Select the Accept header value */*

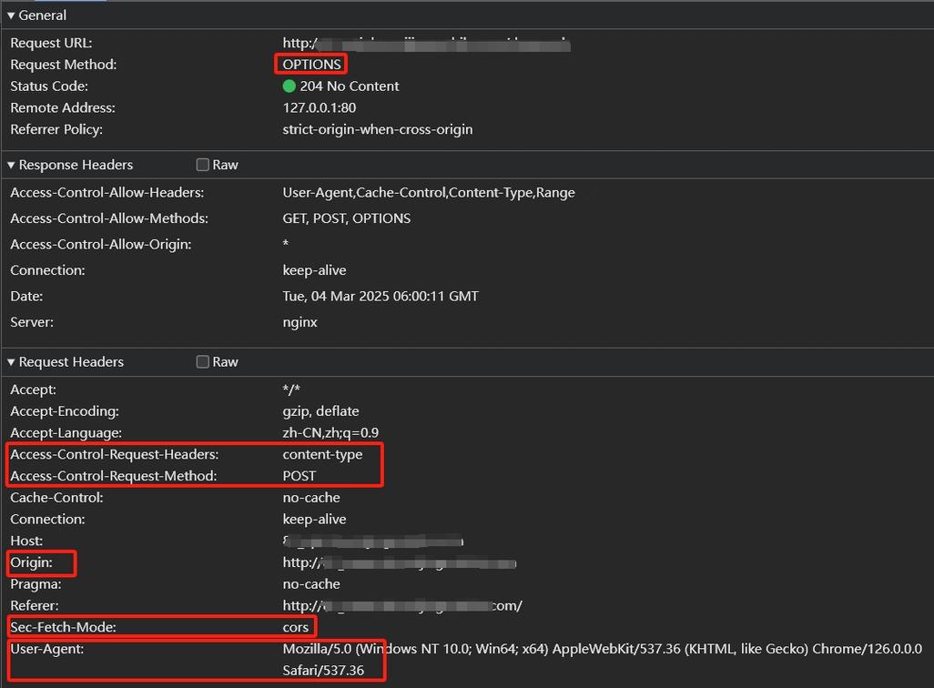(x=291, y=390)
